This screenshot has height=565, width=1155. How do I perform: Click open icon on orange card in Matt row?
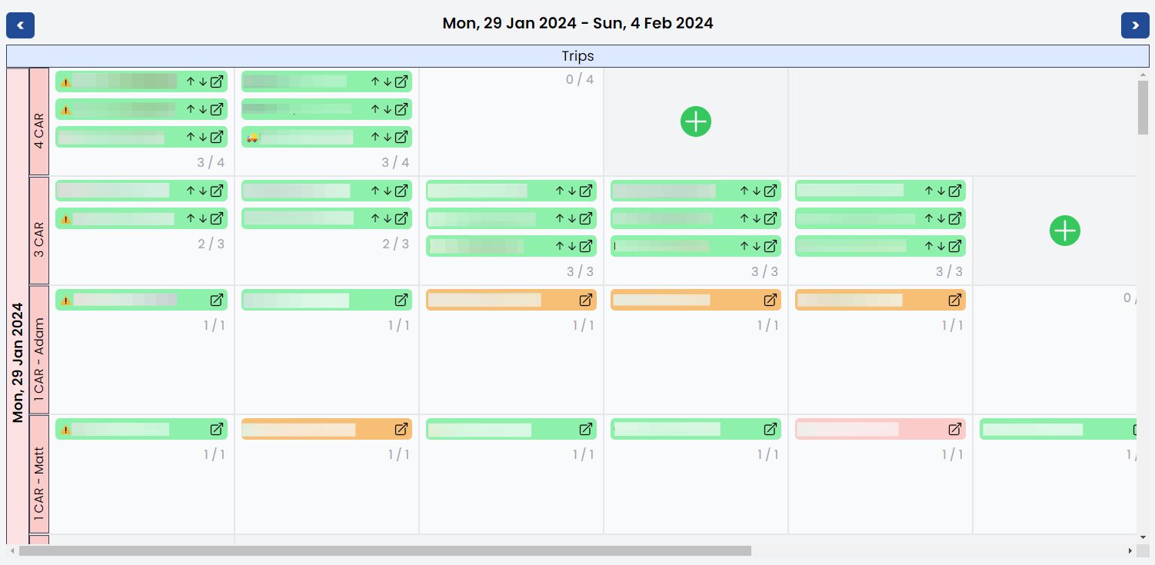tap(401, 429)
